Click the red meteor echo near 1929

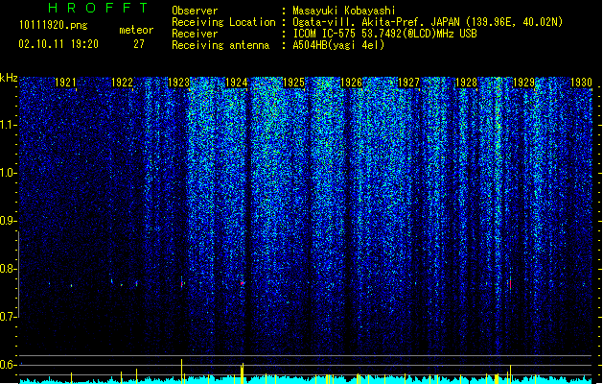coord(510,284)
